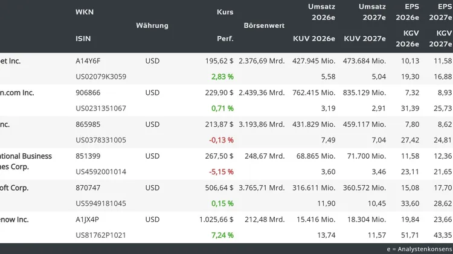Click KGV value 33,60
The image size is (453, 254).
[x=410, y=204]
